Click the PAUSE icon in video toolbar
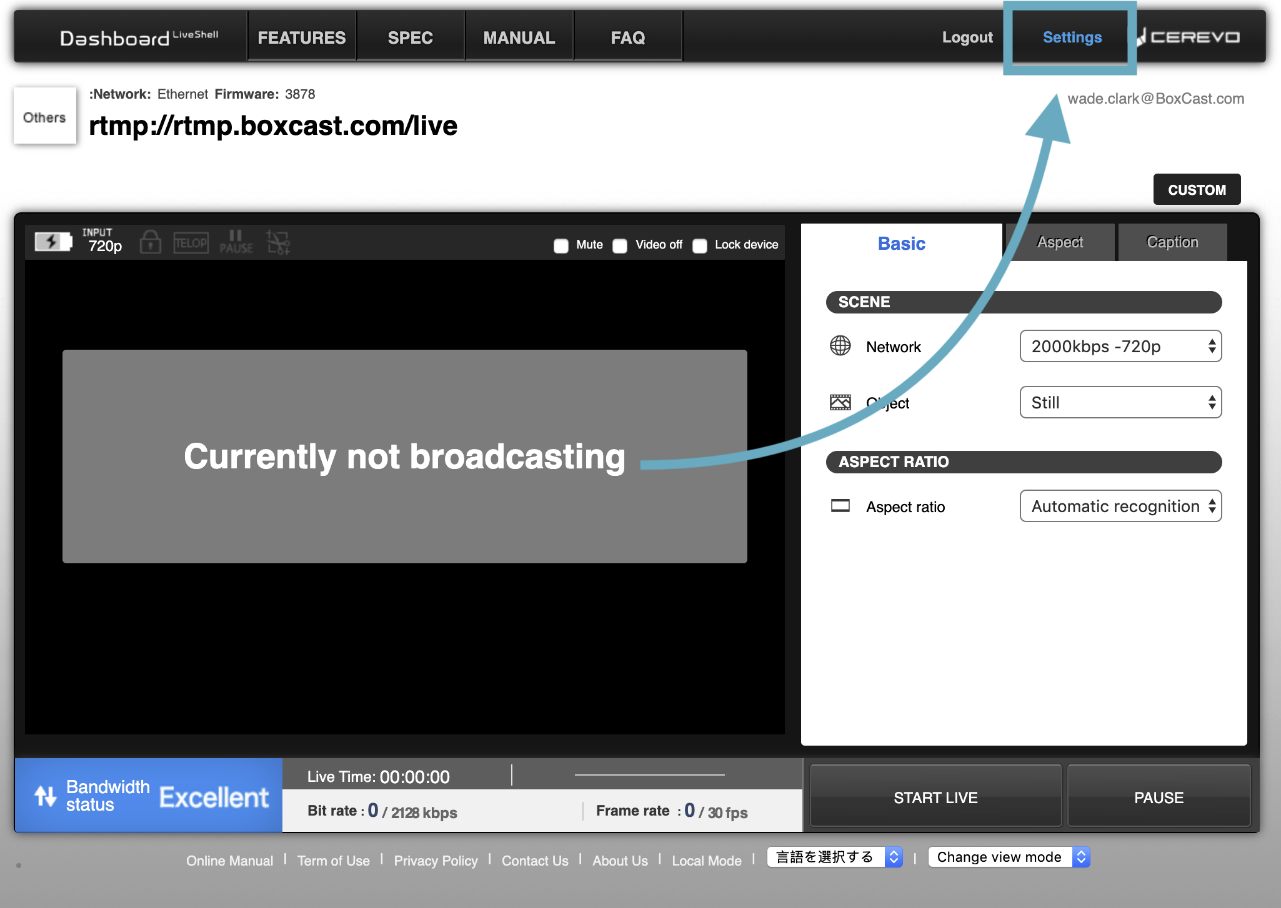 coord(236,242)
